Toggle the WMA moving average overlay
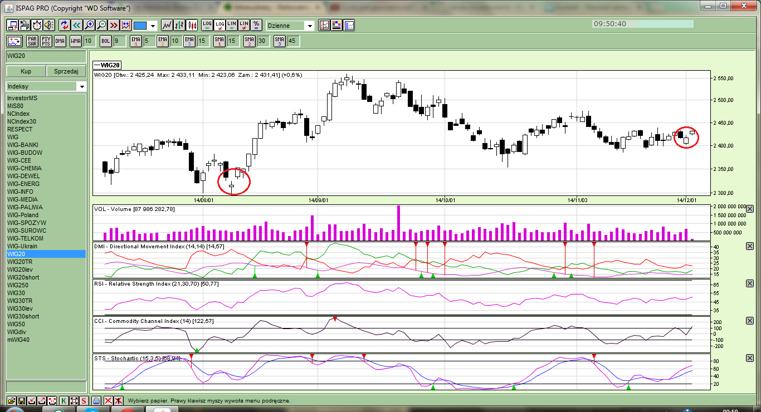This screenshot has width=761, height=412. [x=76, y=41]
